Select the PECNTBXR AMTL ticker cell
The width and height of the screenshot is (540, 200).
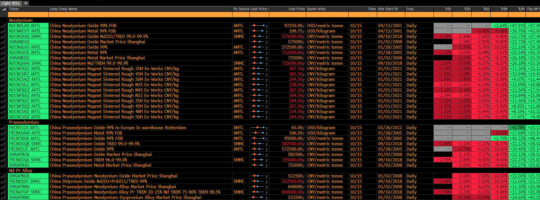click(28, 138)
